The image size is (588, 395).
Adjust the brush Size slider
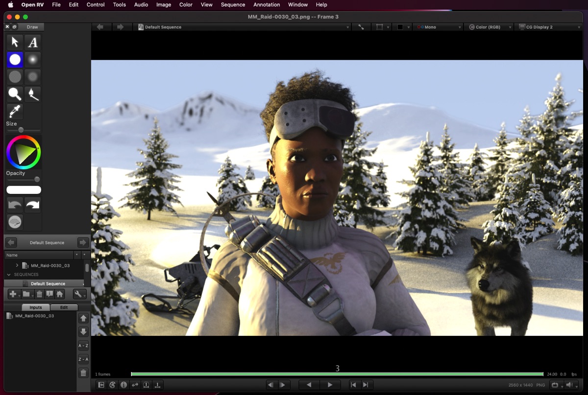24,130
